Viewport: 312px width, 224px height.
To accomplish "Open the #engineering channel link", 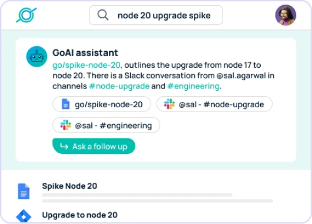I will point(194,86).
